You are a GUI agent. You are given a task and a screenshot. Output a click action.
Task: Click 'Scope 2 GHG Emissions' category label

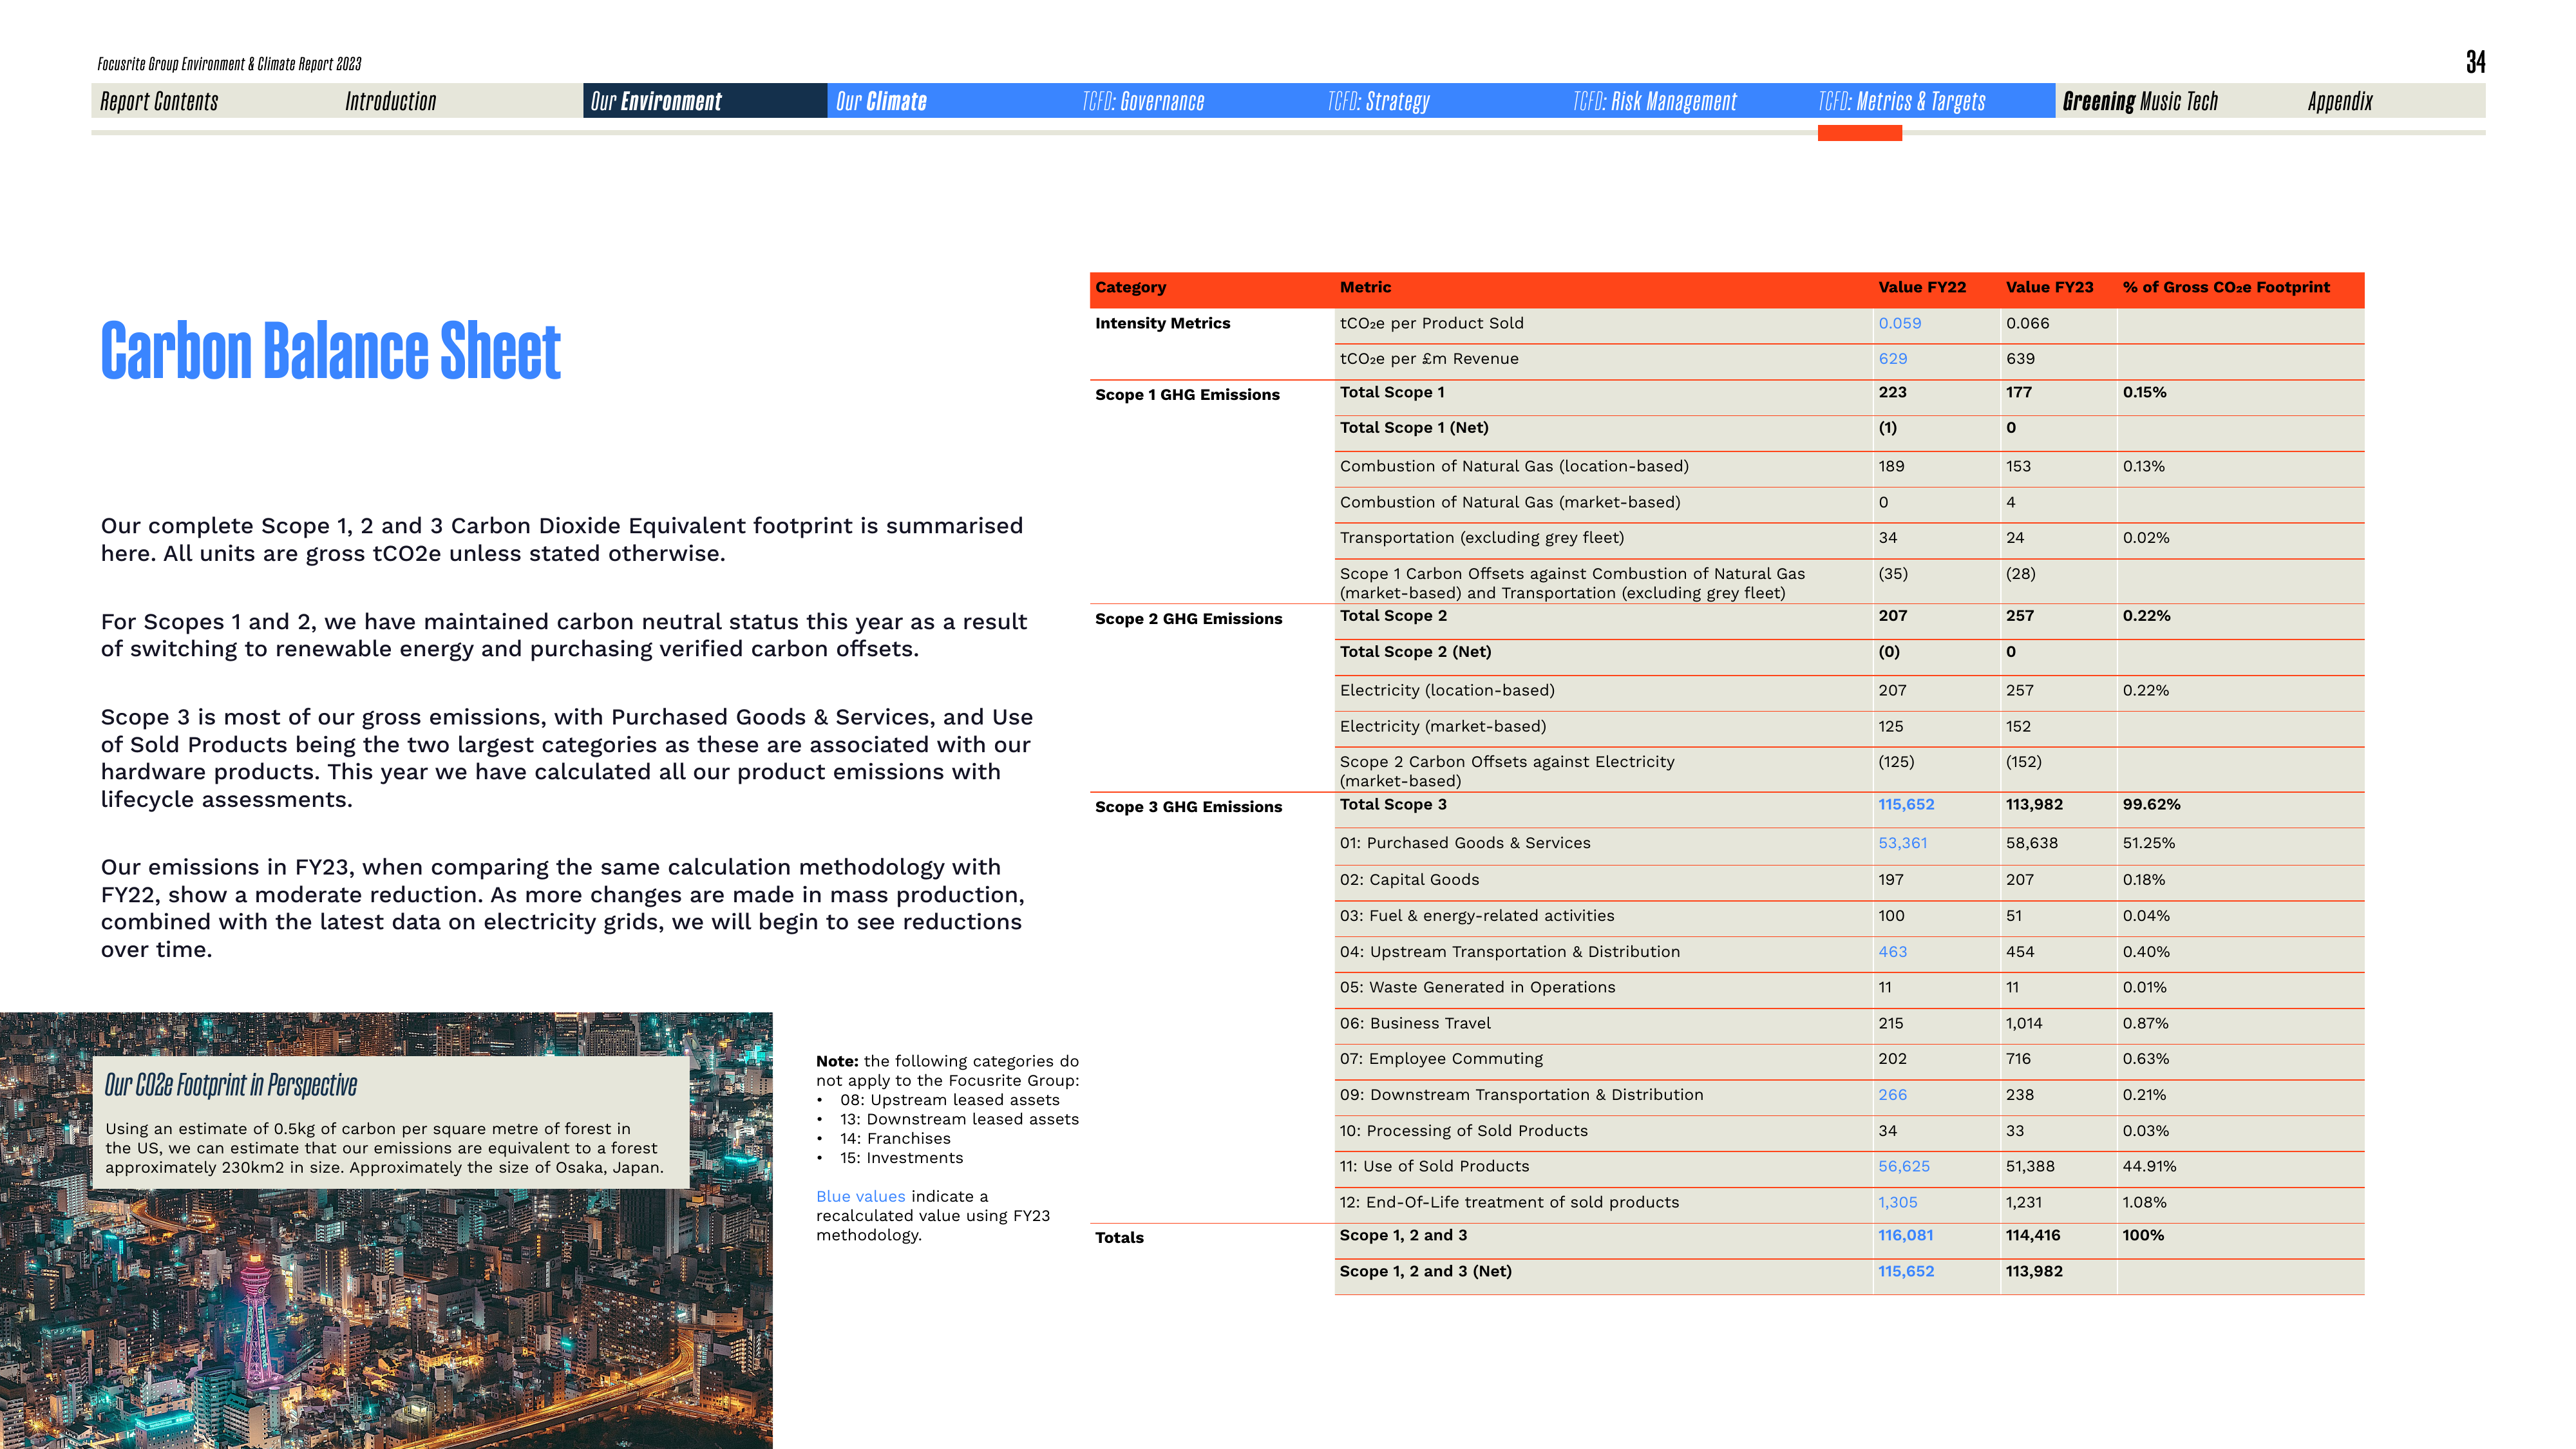click(1188, 618)
